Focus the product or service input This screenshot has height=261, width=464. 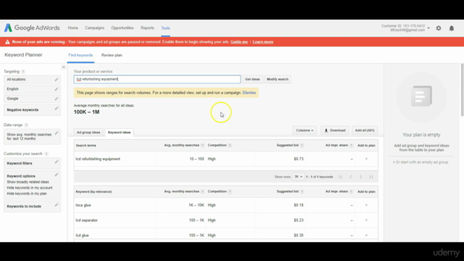point(157,79)
